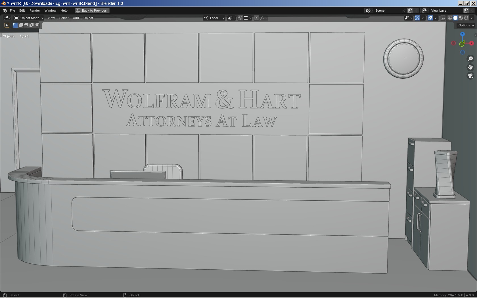477x298 pixels.
Task: Open the viewport Select menu
Action: [x=64, y=18]
